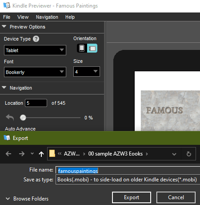The image size is (200, 205).
Task: Switch to portrait orientation
Action: [82, 48]
